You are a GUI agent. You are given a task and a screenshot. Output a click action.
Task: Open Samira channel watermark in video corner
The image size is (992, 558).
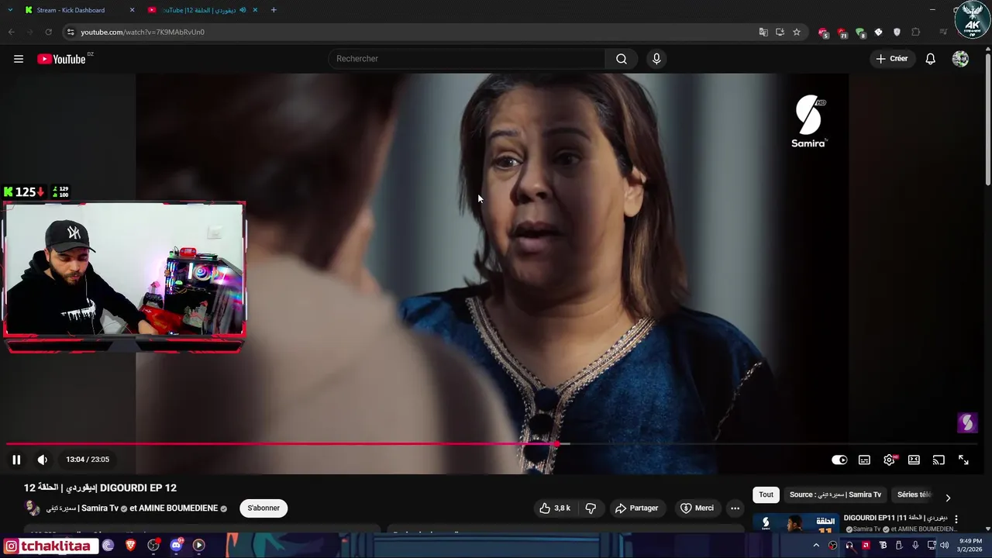point(966,422)
